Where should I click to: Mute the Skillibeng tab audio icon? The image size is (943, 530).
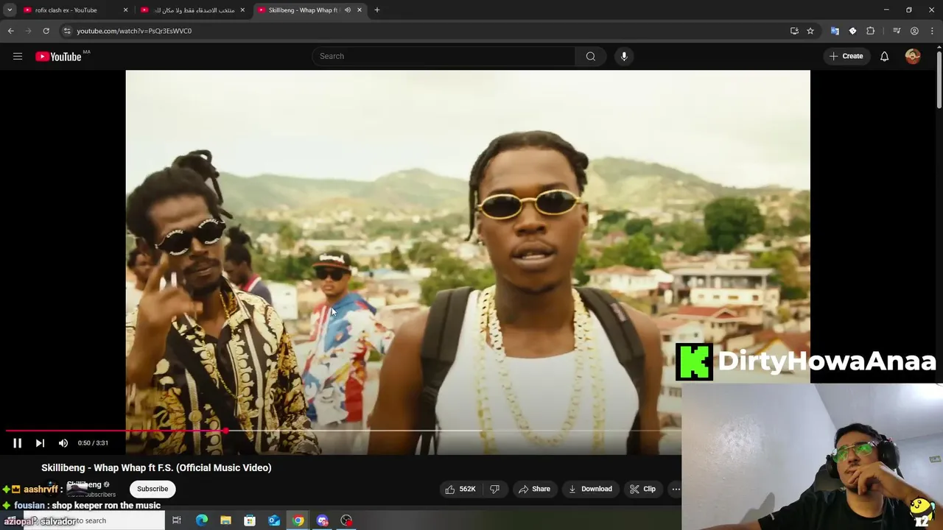(x=348, y=10)
